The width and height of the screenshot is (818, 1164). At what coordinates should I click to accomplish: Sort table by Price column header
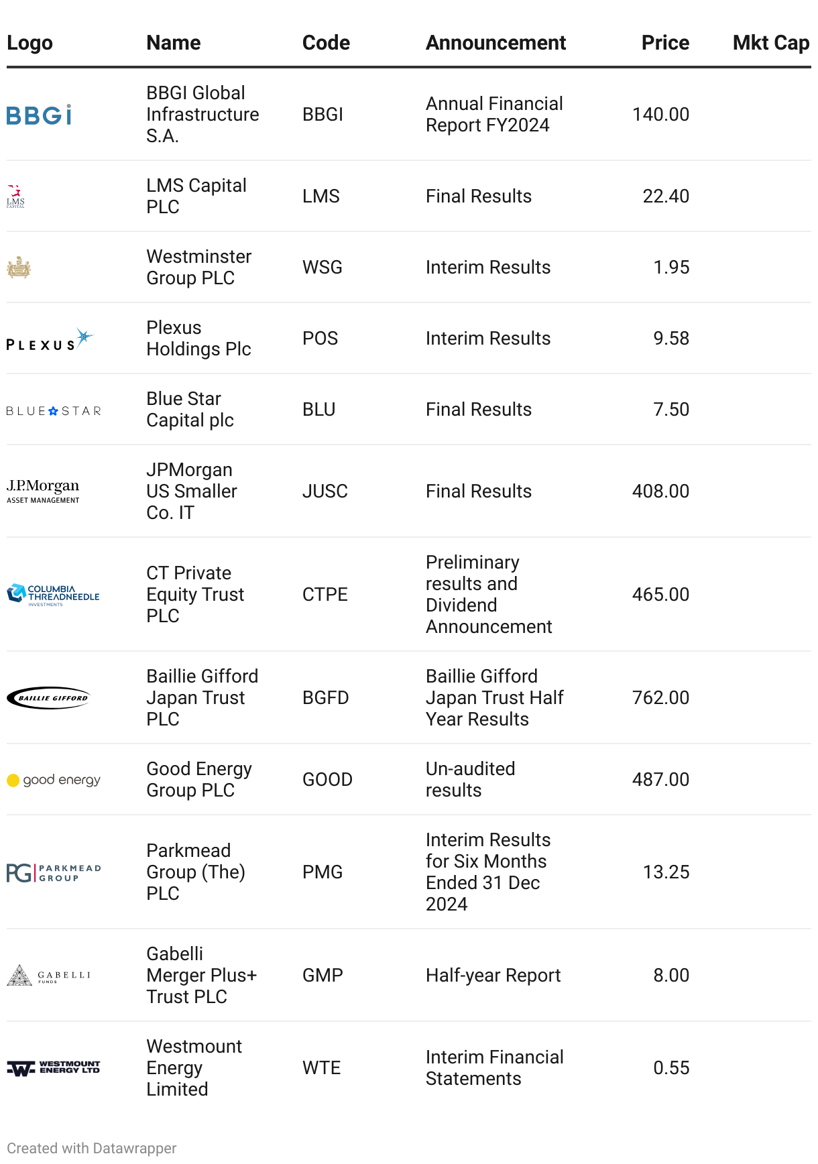tap(664, 43)
